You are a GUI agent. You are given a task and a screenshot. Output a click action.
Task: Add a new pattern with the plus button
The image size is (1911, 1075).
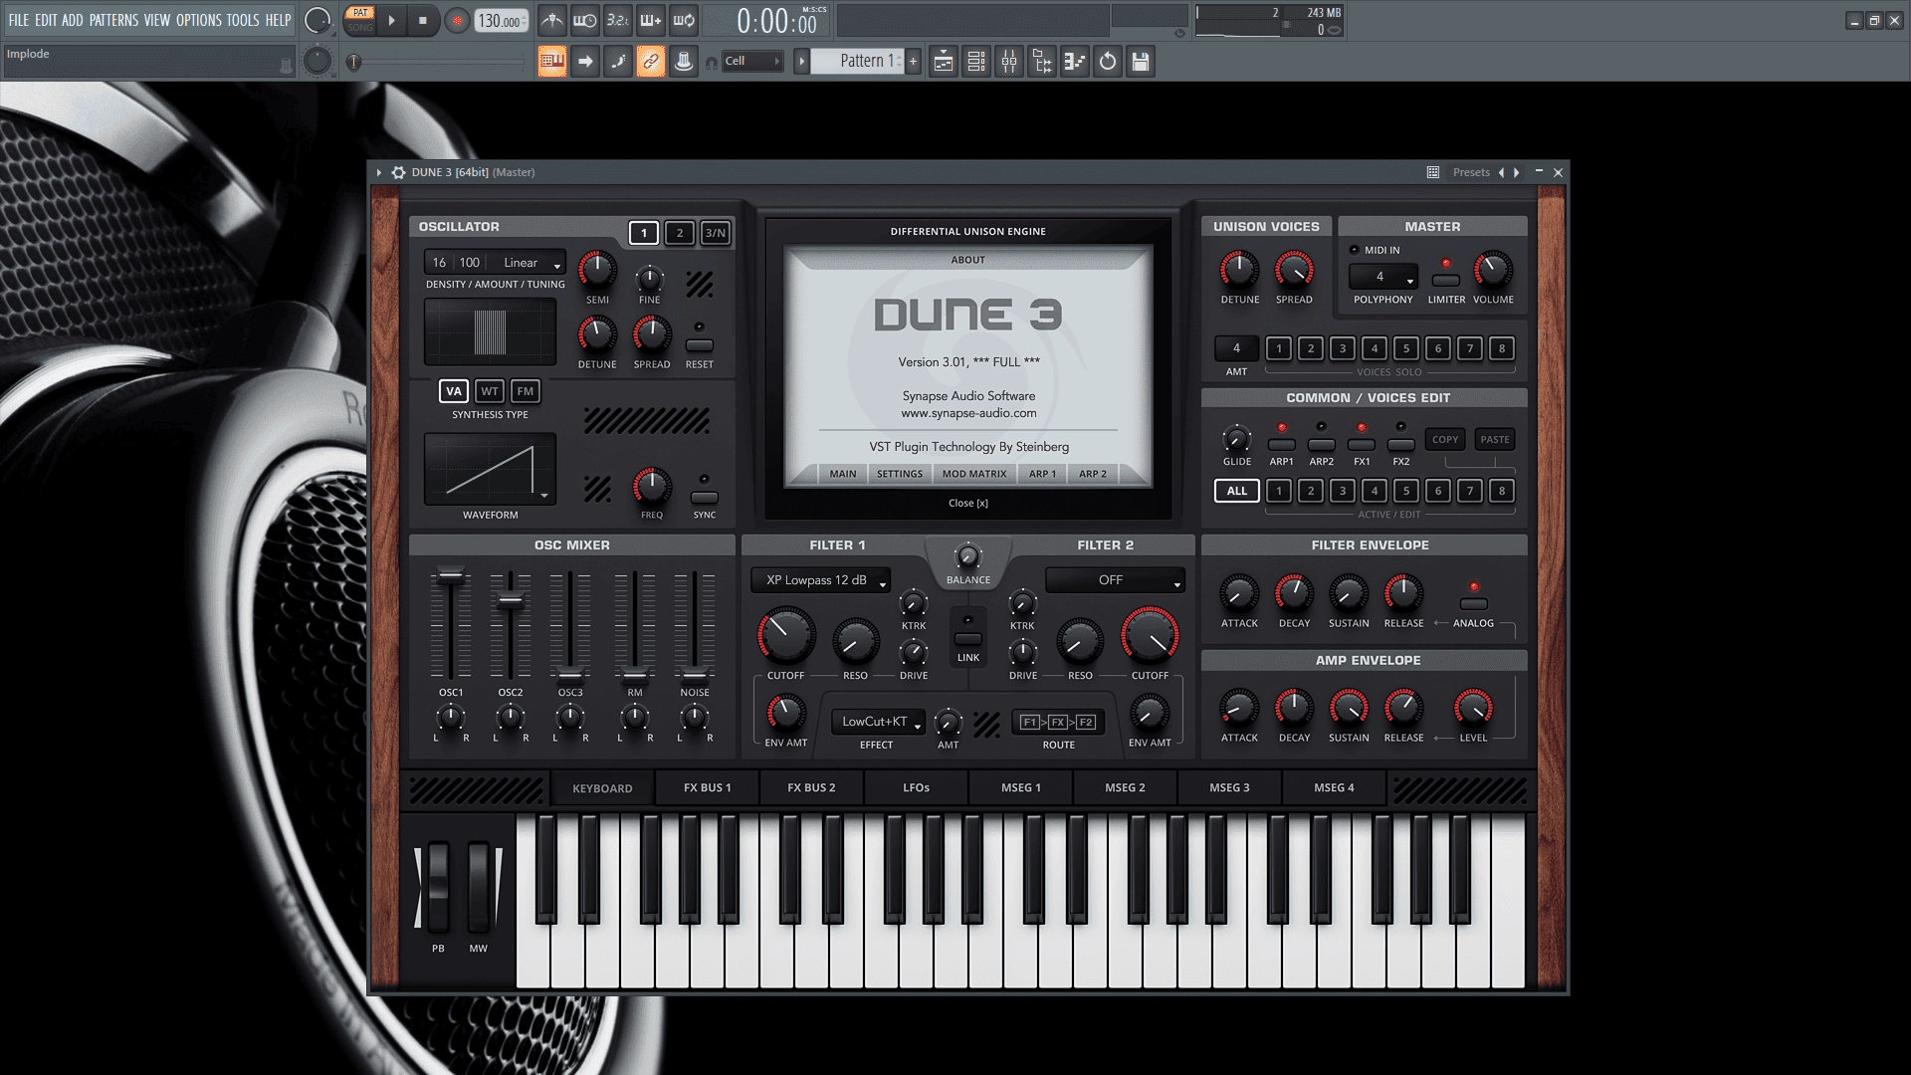(913, 62)
